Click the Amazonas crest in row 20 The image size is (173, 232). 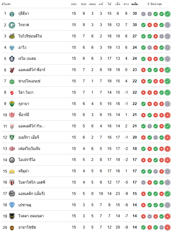click(x=12, y=227)
